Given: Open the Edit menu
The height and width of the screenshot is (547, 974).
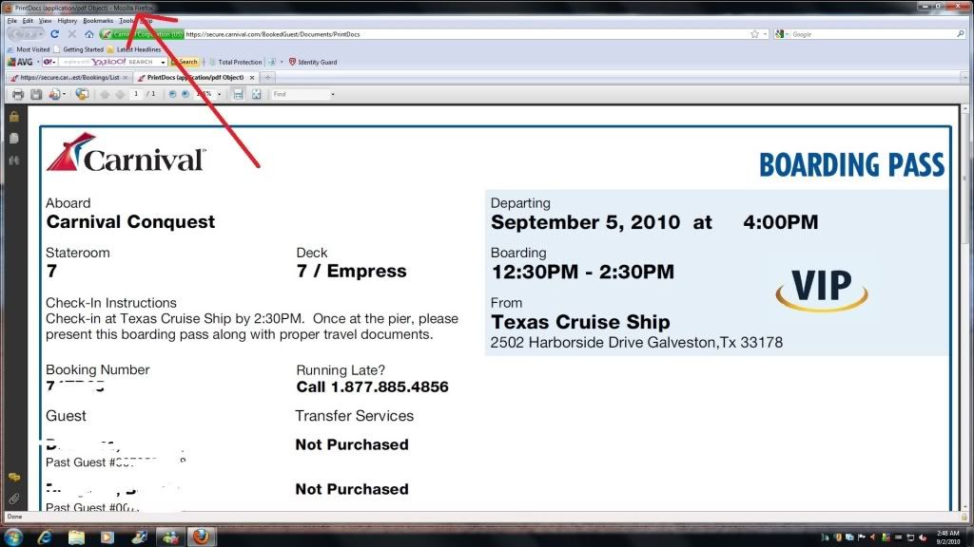Looking at the screenshot, I should 28,21.
